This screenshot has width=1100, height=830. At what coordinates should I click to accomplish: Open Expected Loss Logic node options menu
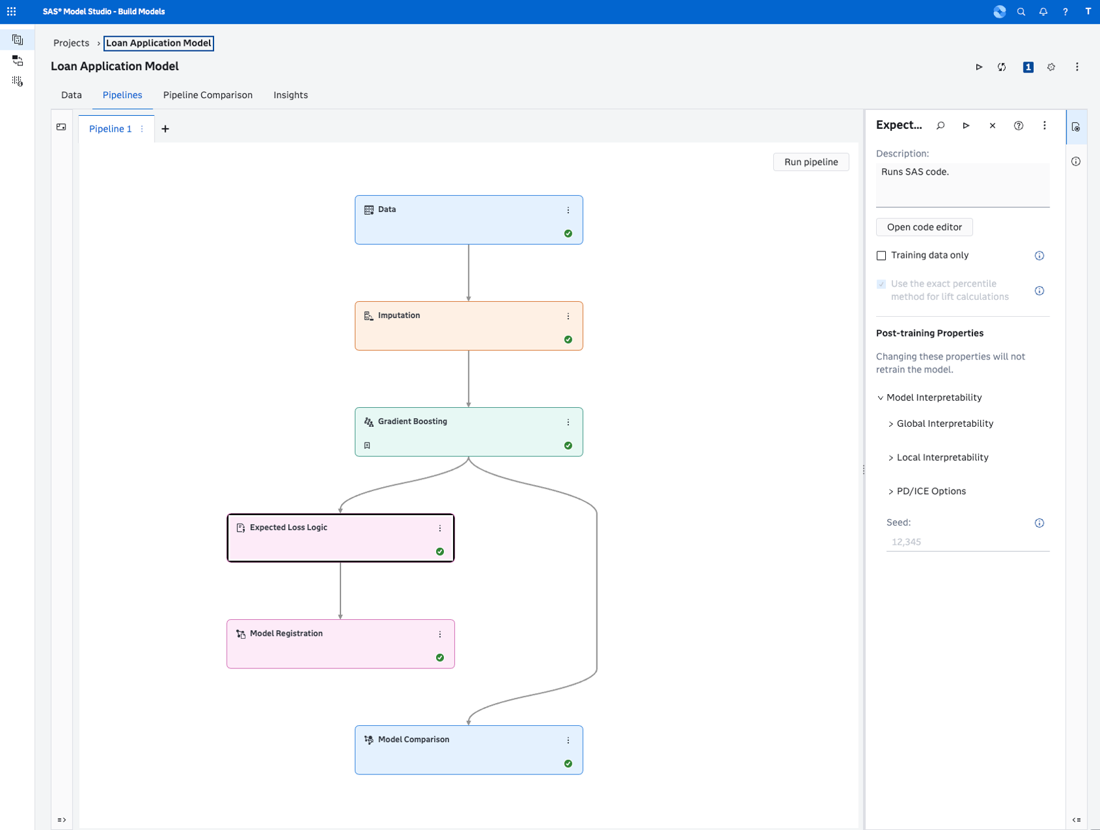439,528
